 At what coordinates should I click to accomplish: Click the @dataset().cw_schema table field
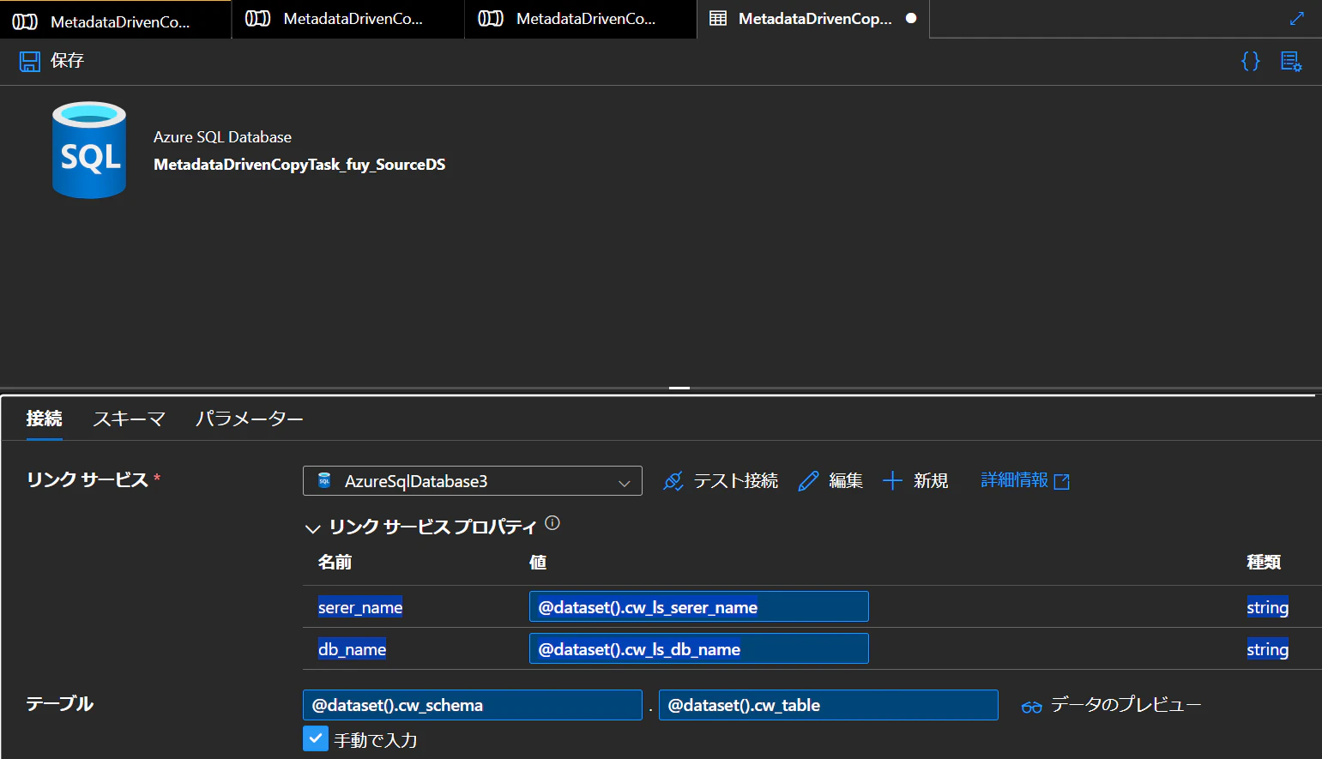[x=473, y=705]
